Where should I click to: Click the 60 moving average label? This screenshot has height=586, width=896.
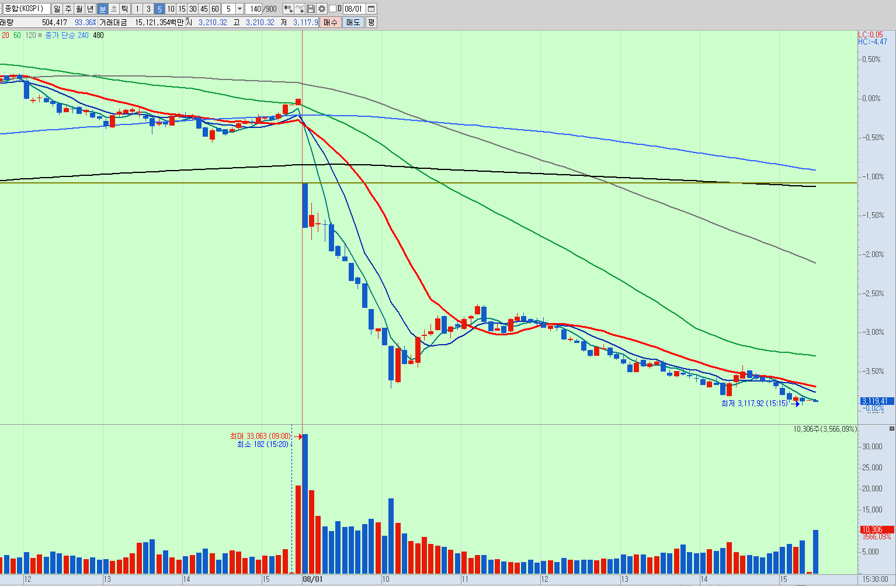pos(17,35)
